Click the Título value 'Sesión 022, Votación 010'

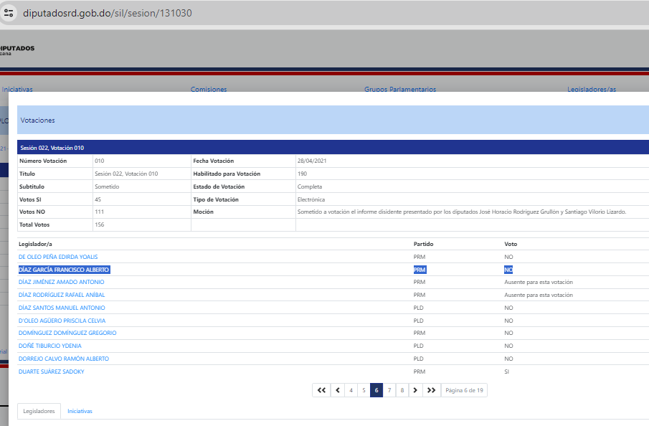coord(126,174)
